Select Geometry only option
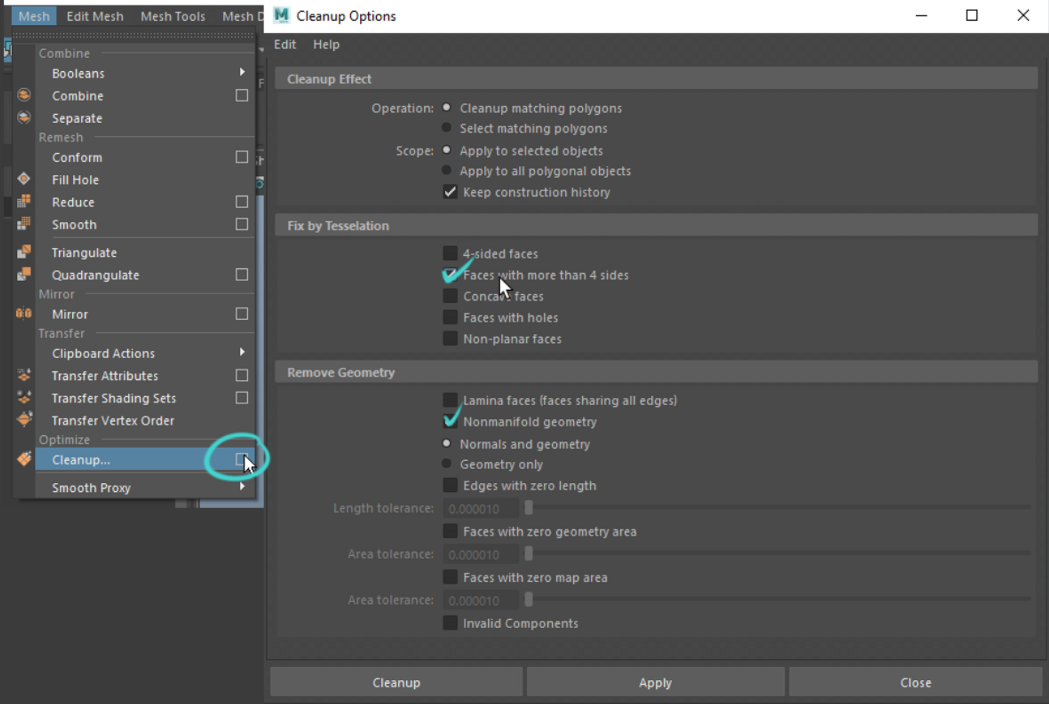Screen dimensions: 1049x704 [446, 464]
